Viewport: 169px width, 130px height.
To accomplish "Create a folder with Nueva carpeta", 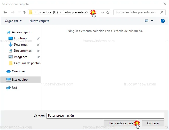I will (x=39, y=21).
